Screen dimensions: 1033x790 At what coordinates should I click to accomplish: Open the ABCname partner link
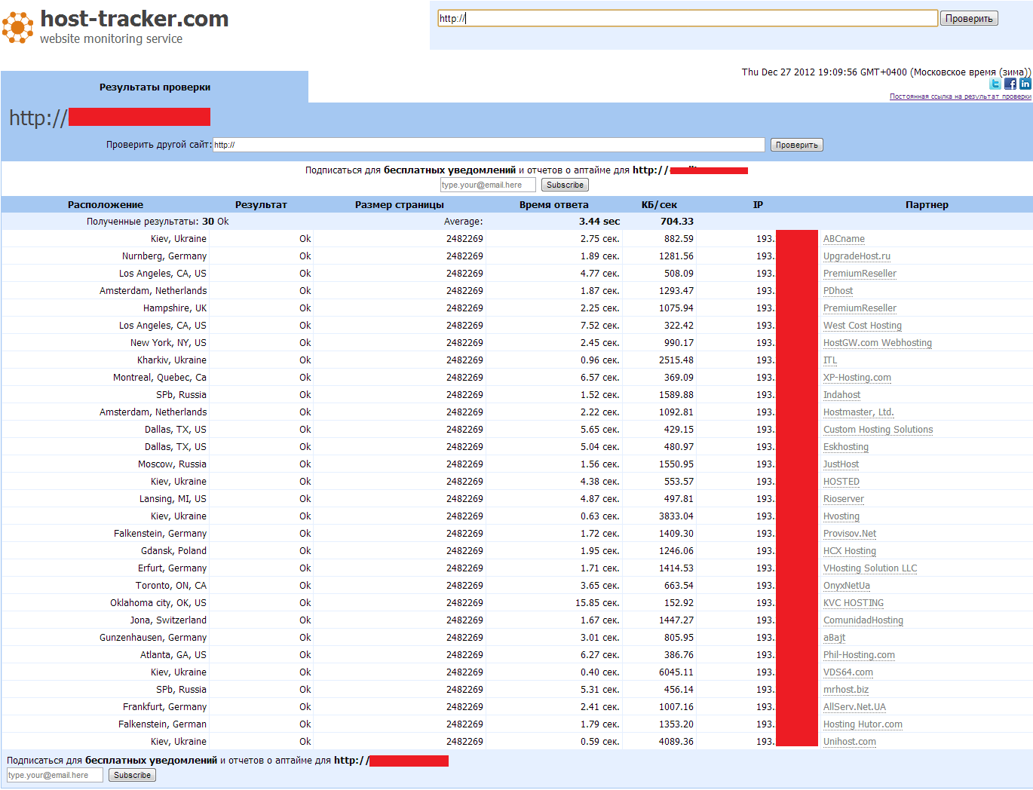844,239
